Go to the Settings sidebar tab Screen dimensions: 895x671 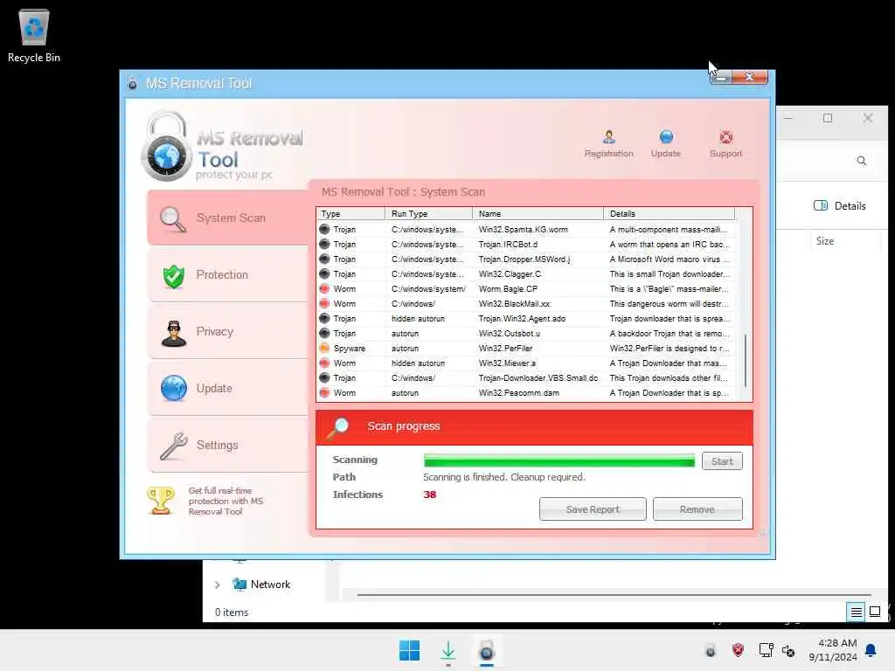(227, 445)
